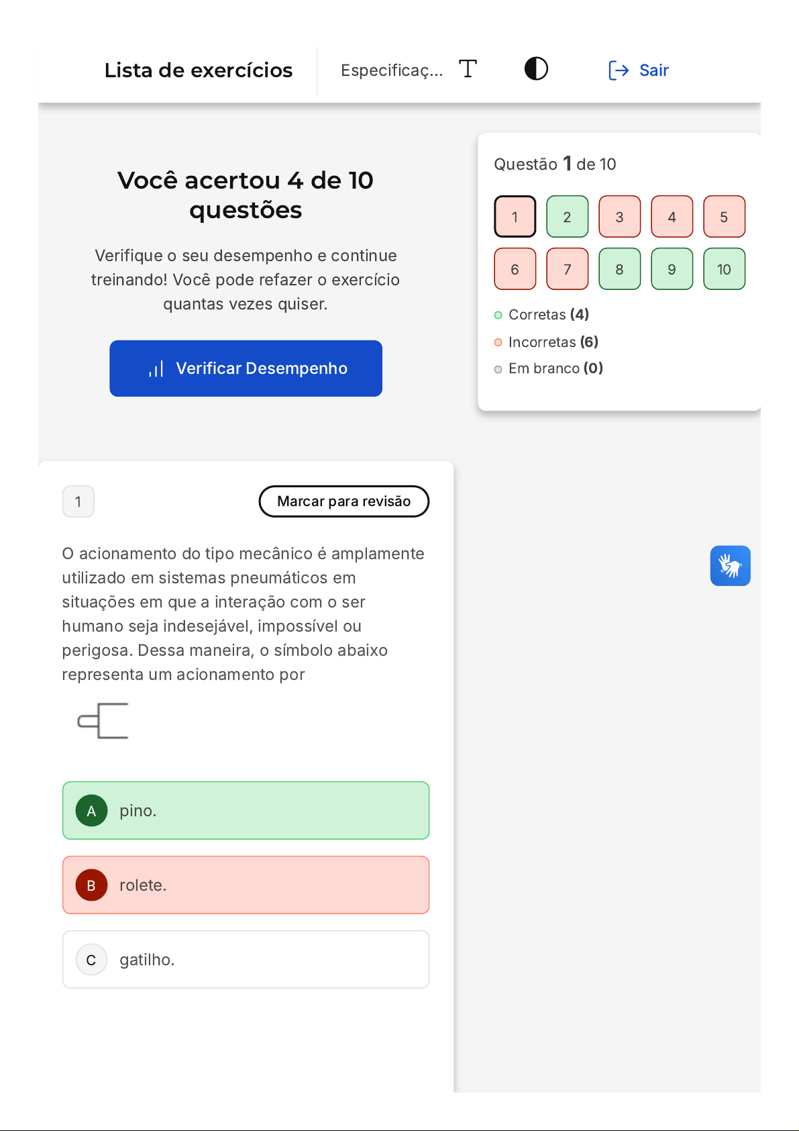This screenshot has height=1131, width=799.
Task: Click the Sair link text
Action: (653, 70)
